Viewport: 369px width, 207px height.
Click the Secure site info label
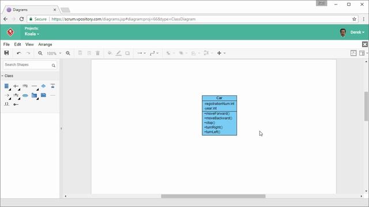point(38,19)
